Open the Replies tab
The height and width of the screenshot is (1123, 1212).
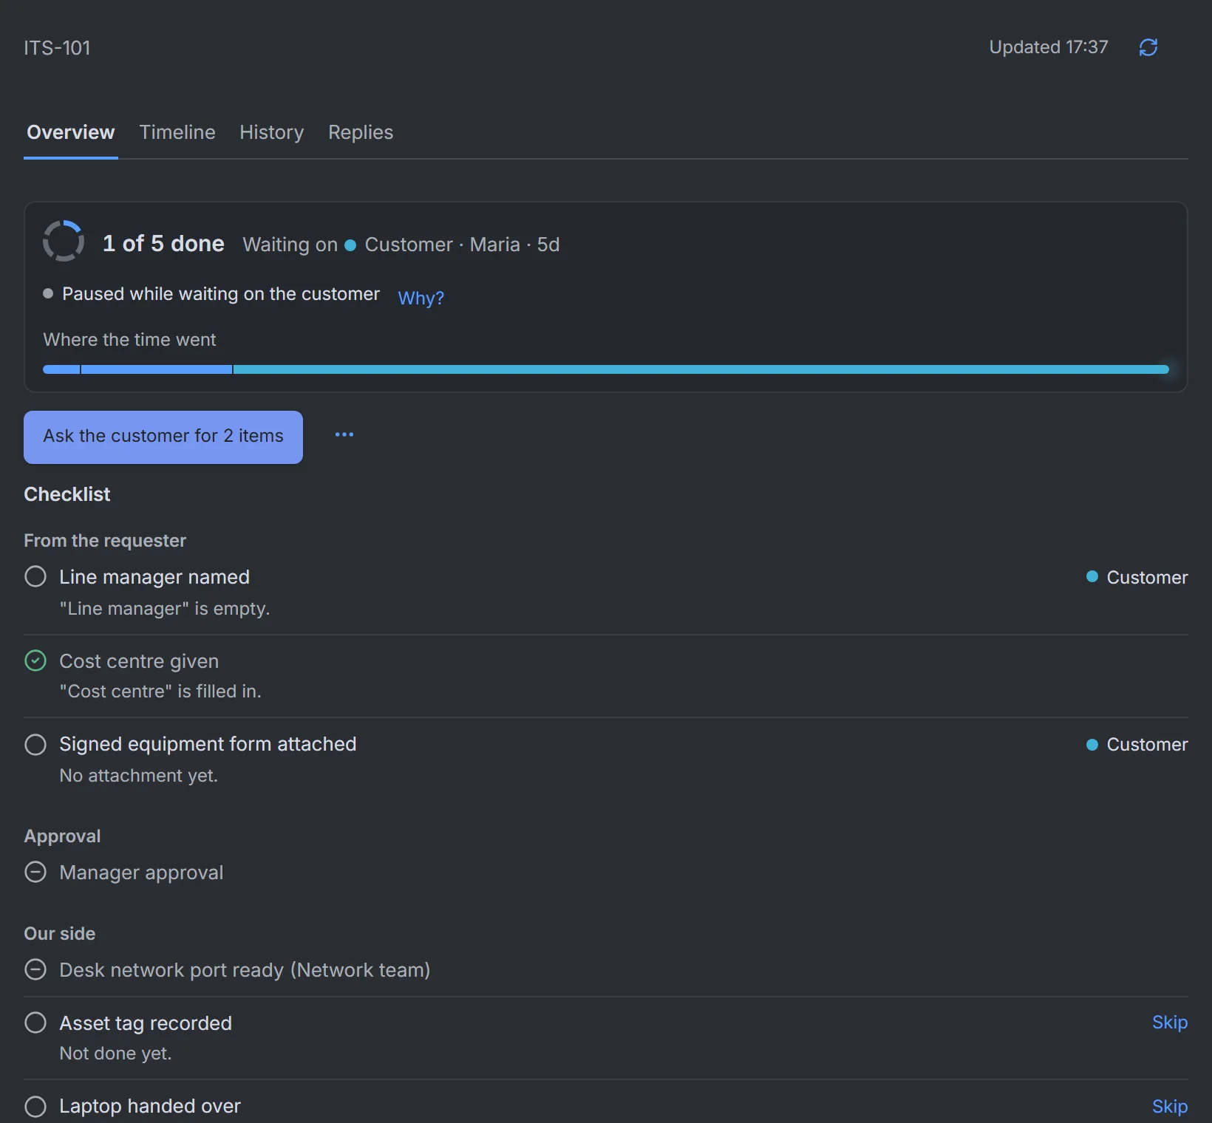[x=361, y=132]
